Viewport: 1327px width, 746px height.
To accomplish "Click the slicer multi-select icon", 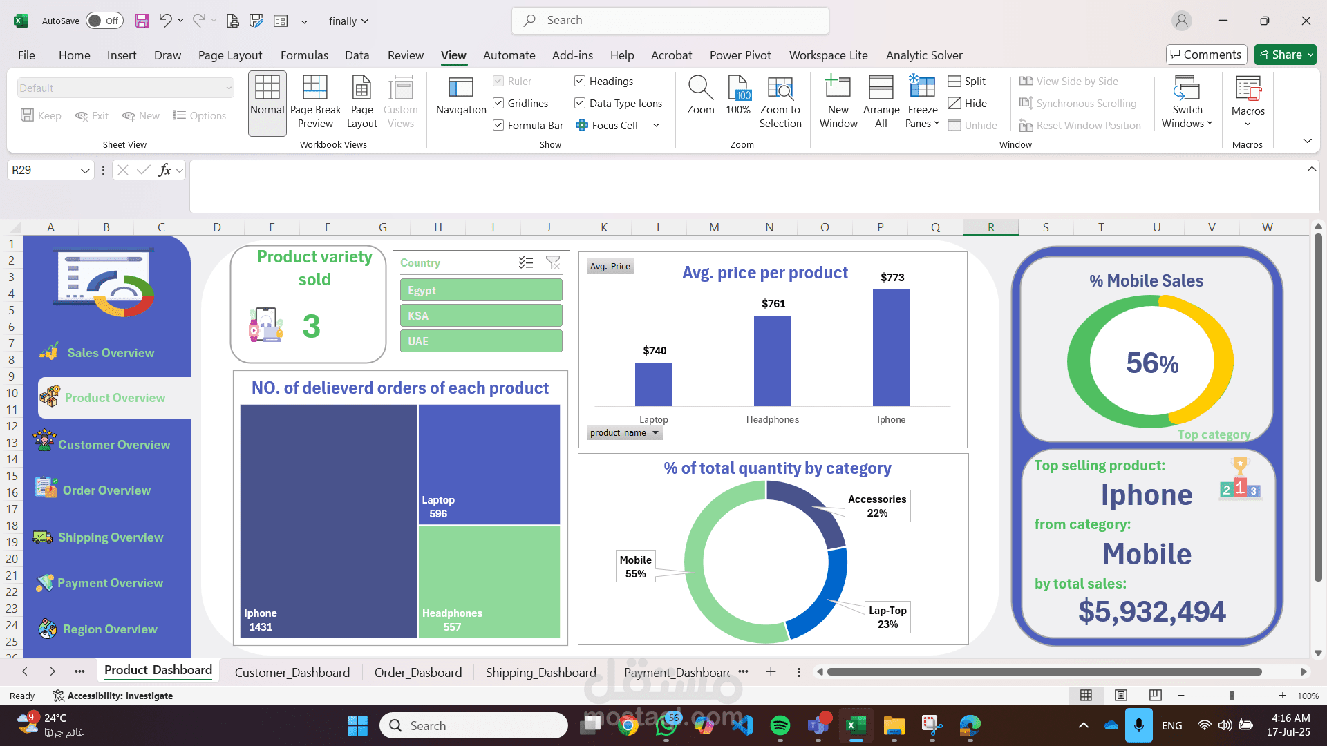I will 526,262.
